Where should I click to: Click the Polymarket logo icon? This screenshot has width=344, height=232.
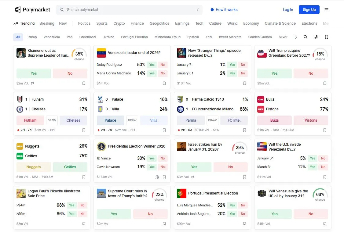18,10
